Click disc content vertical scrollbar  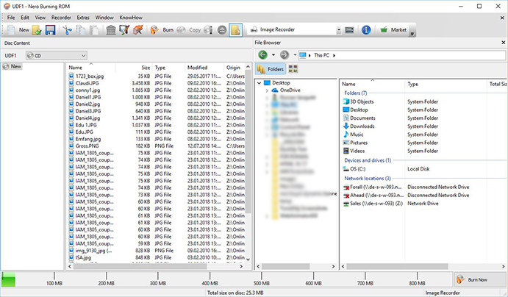coord(248,143)
